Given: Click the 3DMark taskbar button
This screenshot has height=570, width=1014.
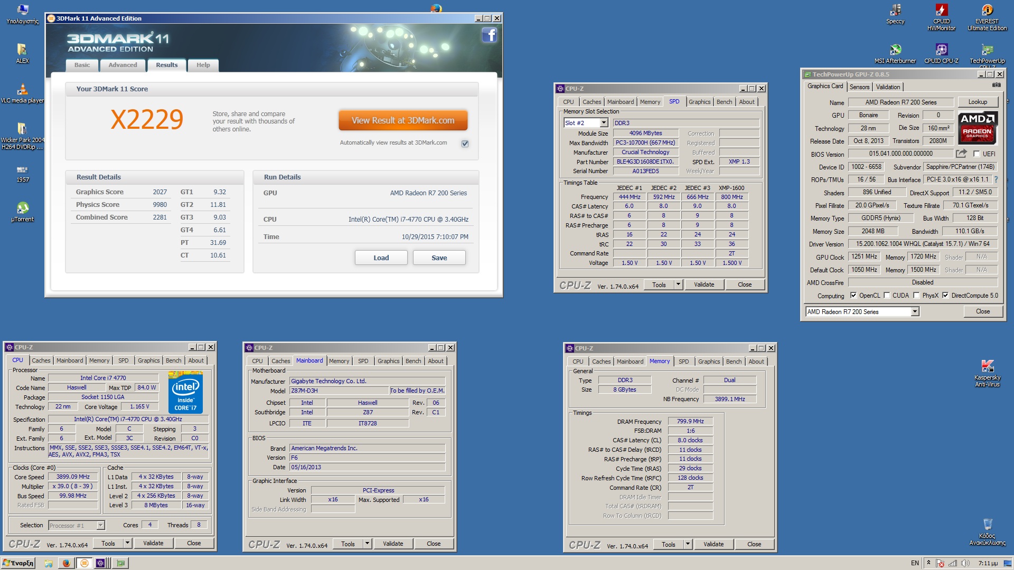Looking at the screenshot, I should tap(84, 563).
